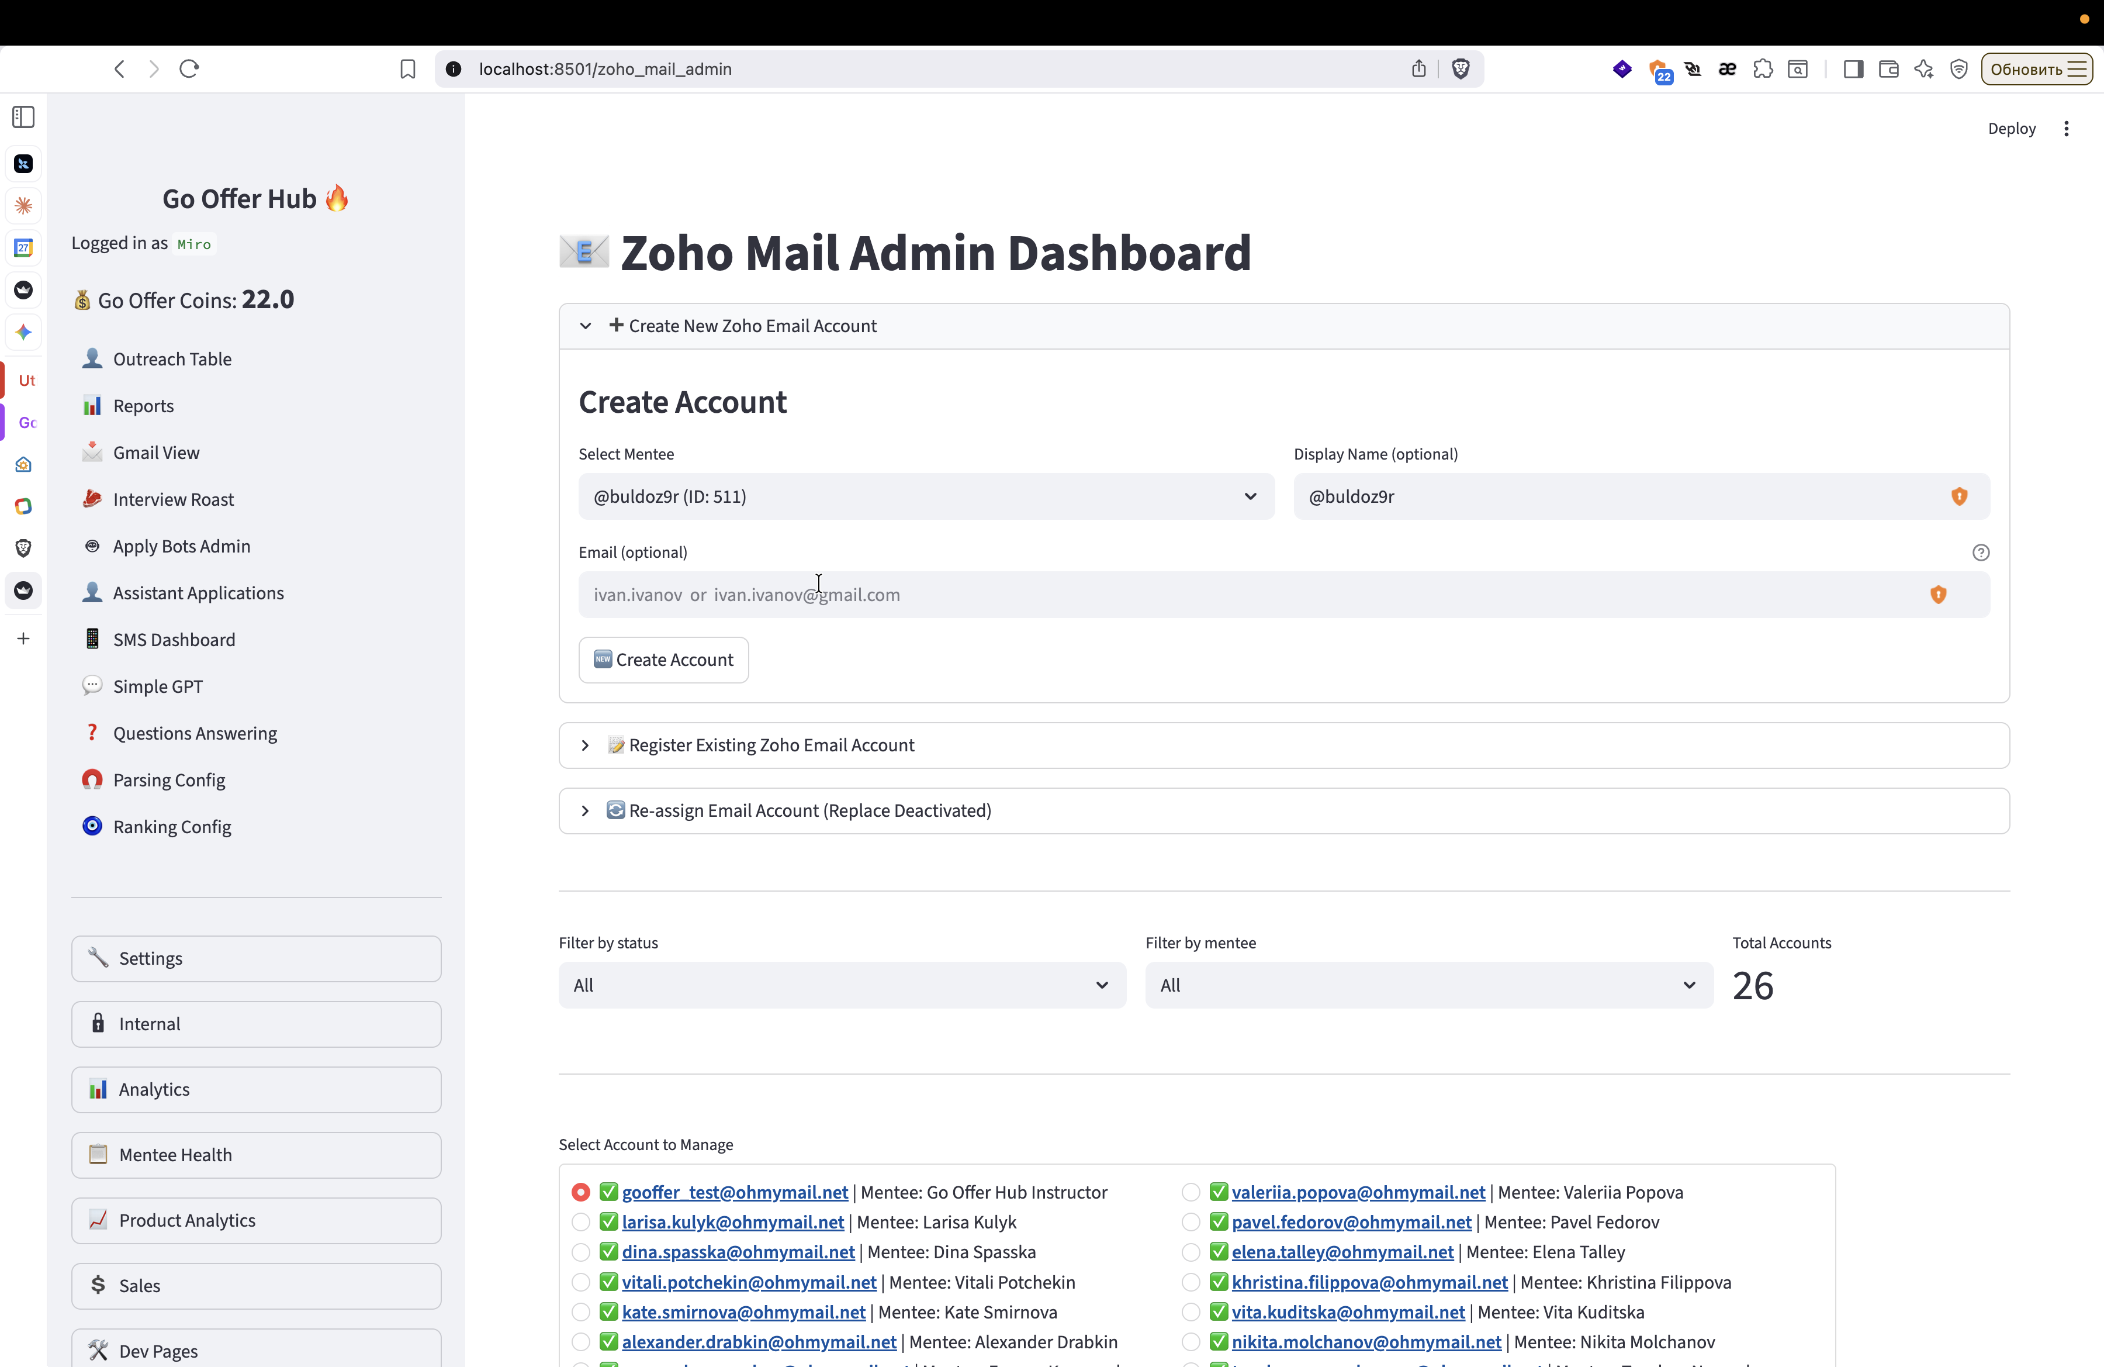Go to Outreach Table page

(172, 359)
